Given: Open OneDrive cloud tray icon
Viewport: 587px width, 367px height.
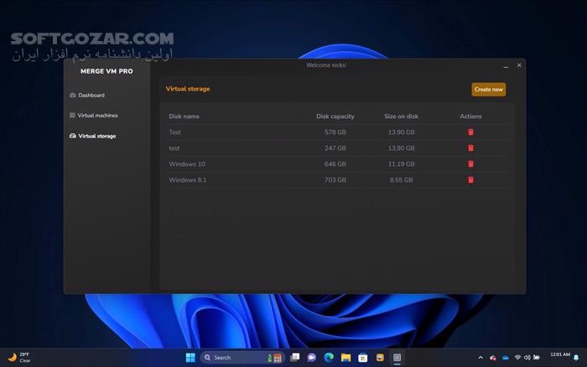Looking at the screenshot, I should tap(506, 358).
